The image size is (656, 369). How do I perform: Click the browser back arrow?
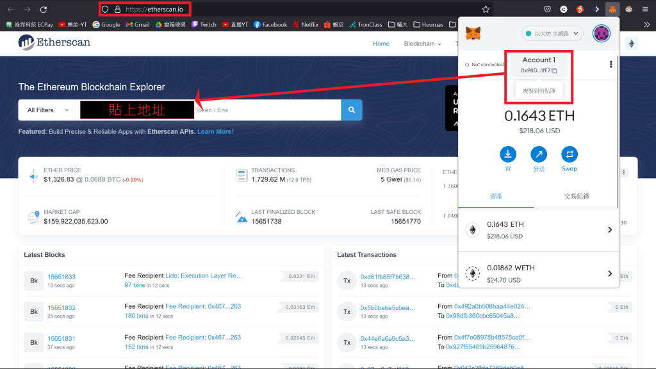11,9
